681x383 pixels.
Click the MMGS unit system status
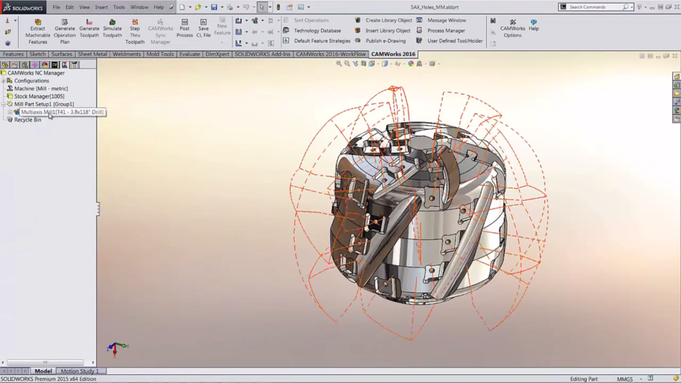pos(625,379)
